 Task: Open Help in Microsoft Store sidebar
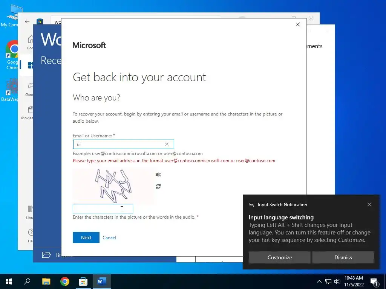coord(31,236)
